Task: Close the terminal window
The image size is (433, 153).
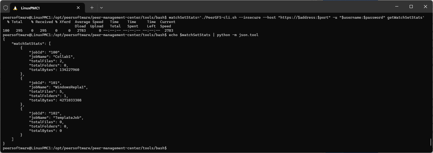Action: [x=425, y=7]
